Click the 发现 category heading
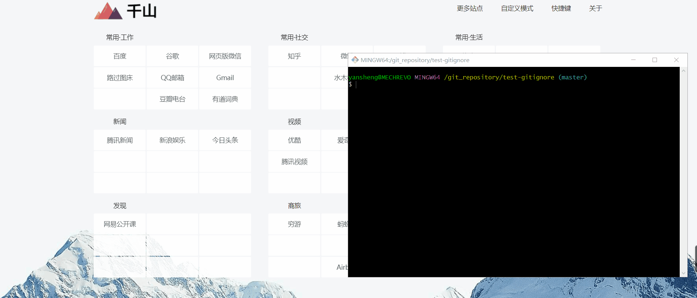 point(120,206)
